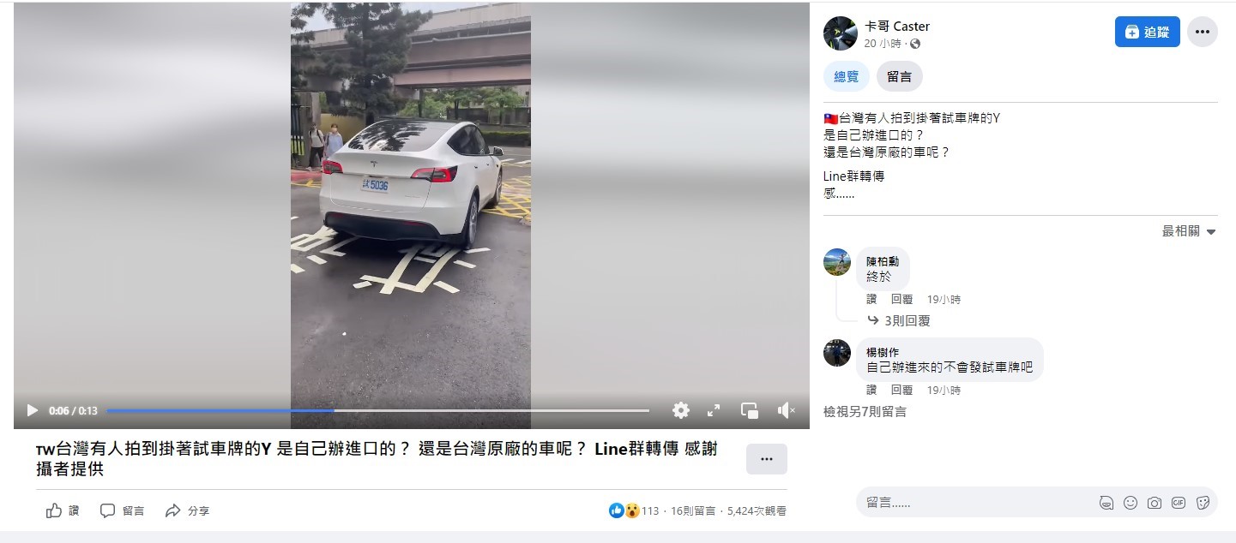Insert a GIF in the comment
Image resolution: width=1236 pixels, height=543 pixels.
pyautogui.click(x=1179, y=503)
